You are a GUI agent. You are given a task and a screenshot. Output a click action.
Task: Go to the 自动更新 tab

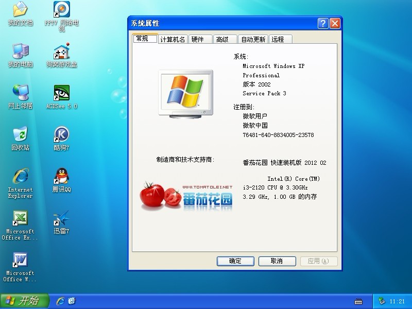(253, 39)
